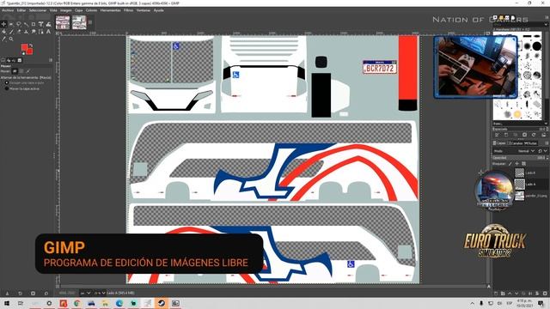Image resolution: width=550 pixels, height=309 pixels.
Task: Select the Free Select lasso tool
Action: coord(19,24)
